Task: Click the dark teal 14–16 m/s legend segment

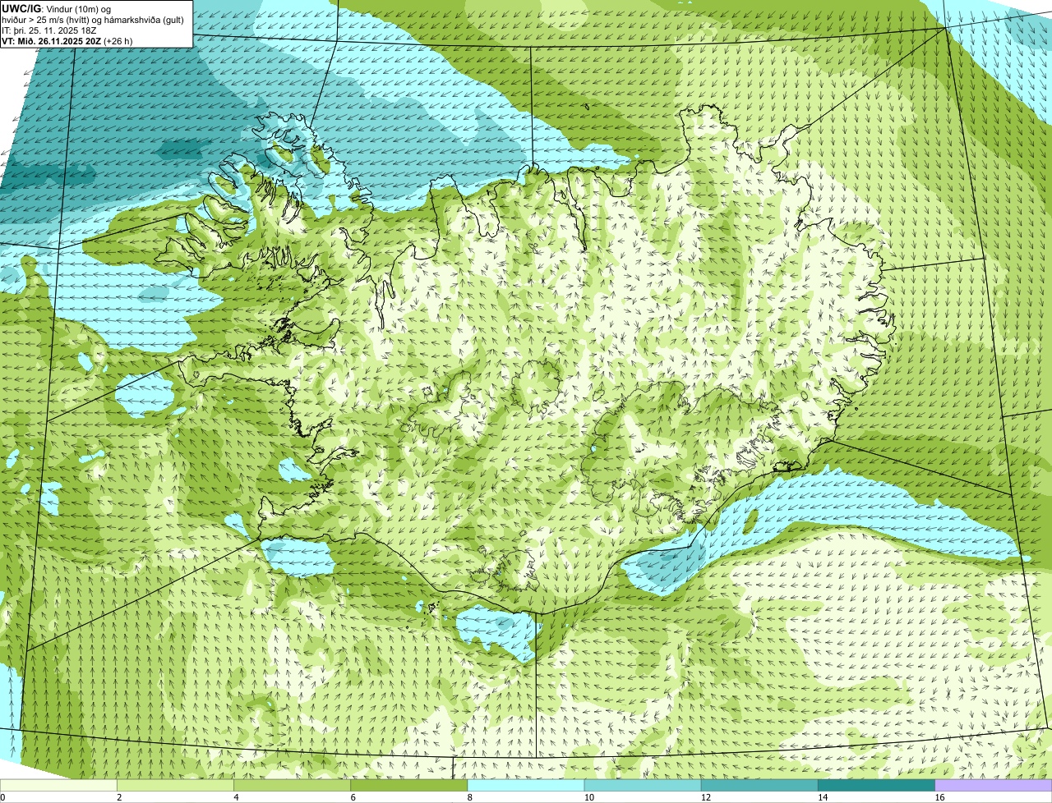Action: (x=876, y=785)
